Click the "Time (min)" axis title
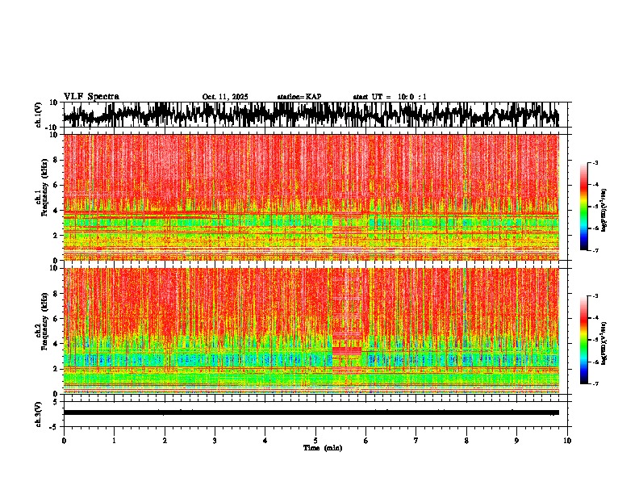This screenshot has height=494, width=639. [323, 448]
